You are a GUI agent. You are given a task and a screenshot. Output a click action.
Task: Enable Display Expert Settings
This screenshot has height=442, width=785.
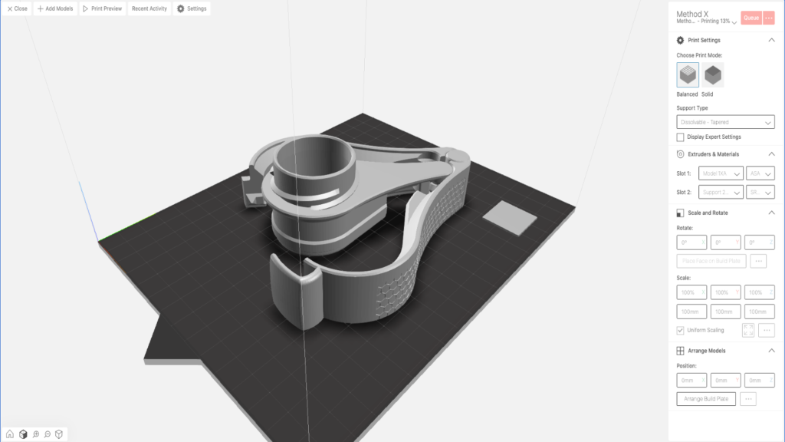pos(680,137)
